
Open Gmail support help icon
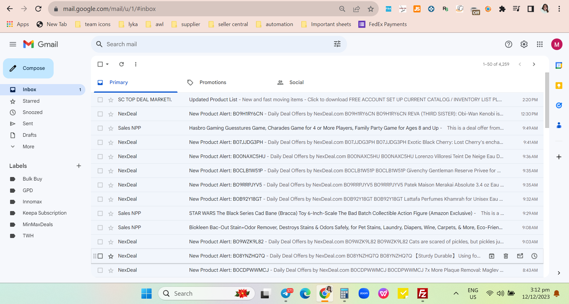[509, 44]
